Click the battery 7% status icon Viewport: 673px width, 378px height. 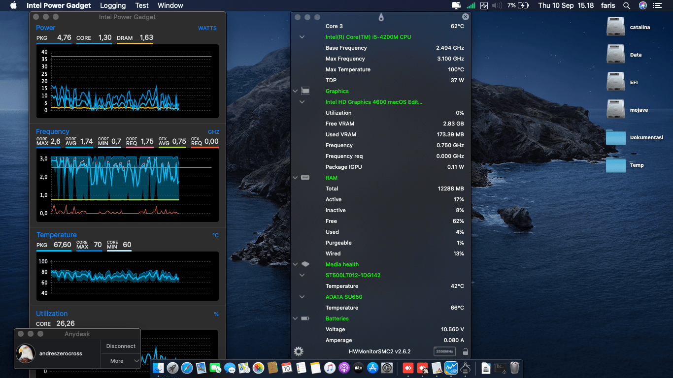coord(518,5)
